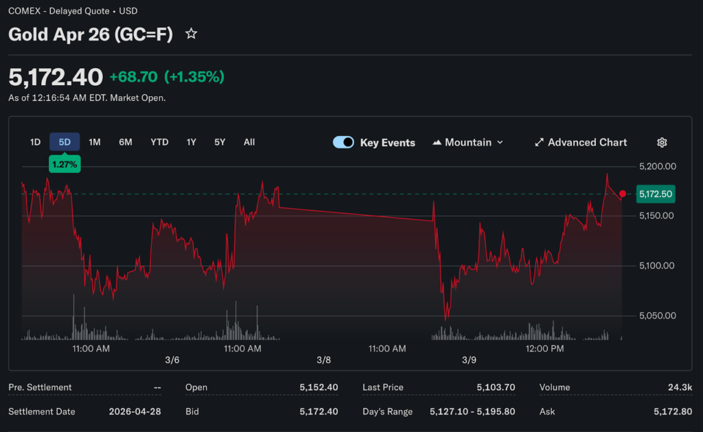Star Gold Apr 26 to add to watchlist

[x=192, y=34]
